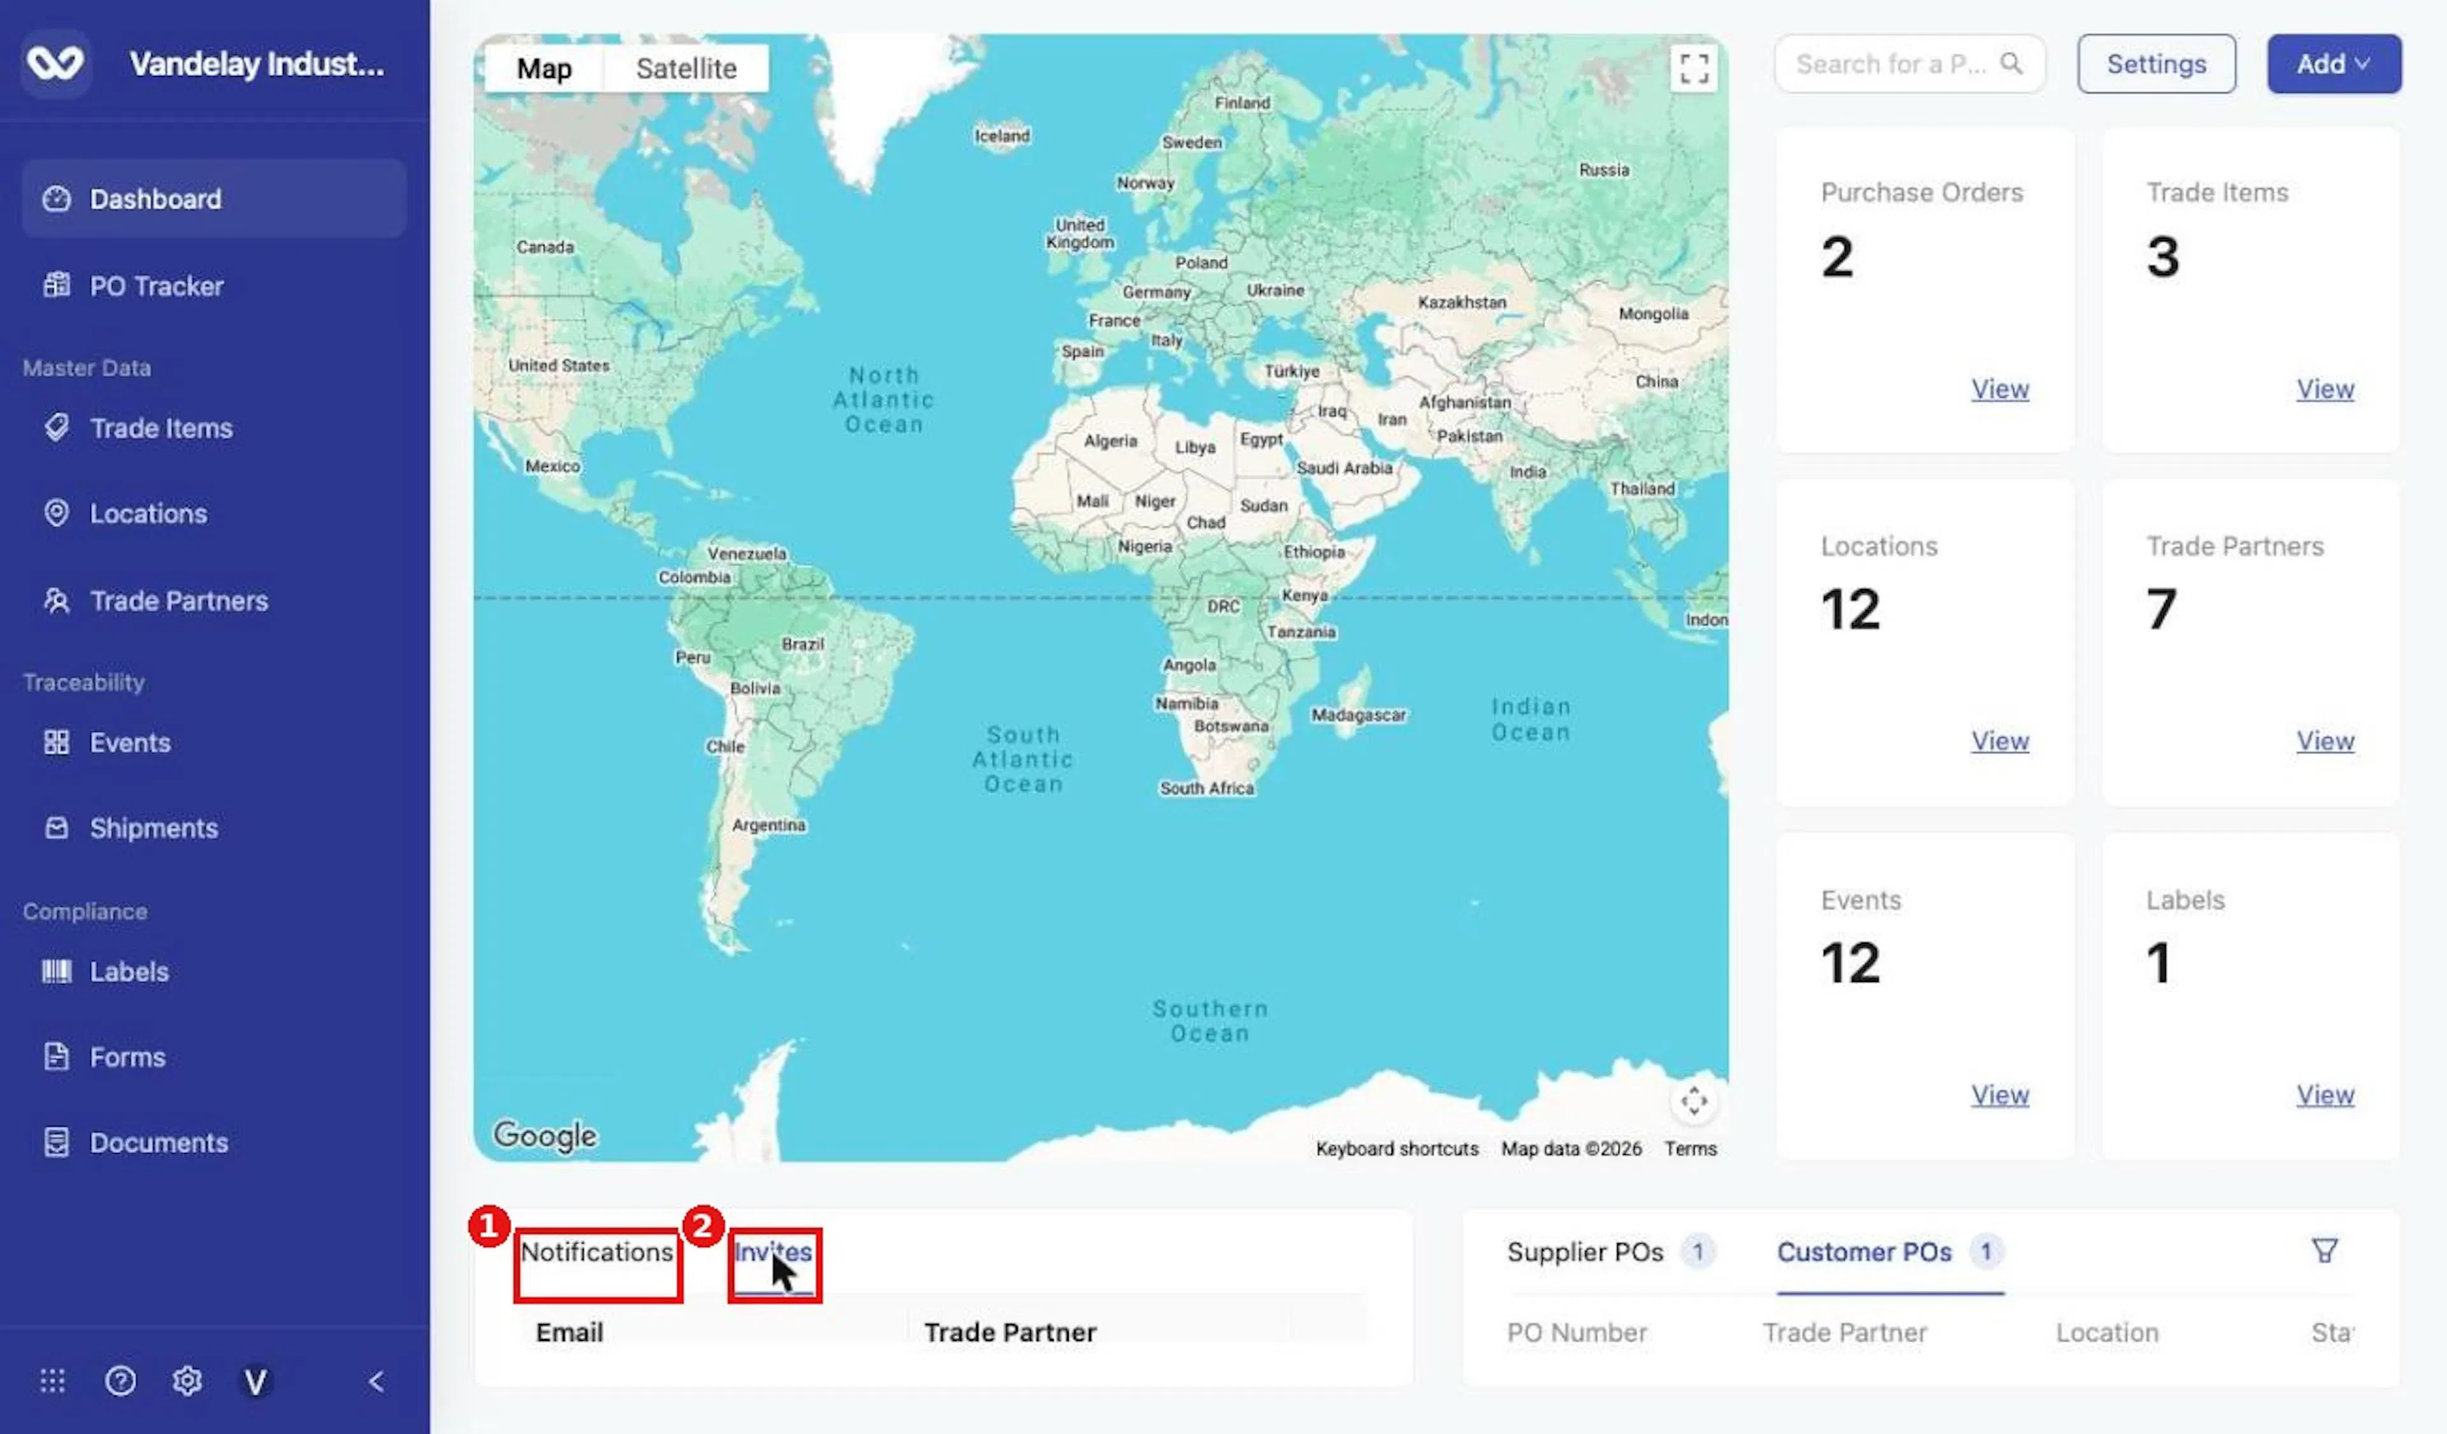Switch map to Satellite view
This screenshot has height=1434, width=2447.
pyautogui.click(x=686, y=69)
